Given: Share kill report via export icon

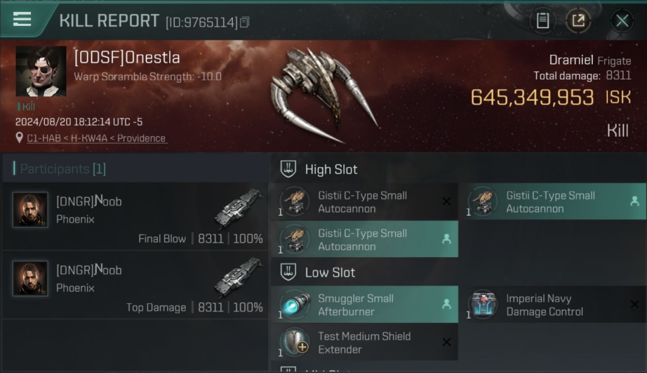Looking at the screenshot, I should click(x=578, y=20).
